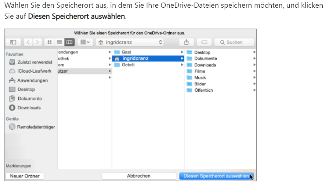Image resolution: width=333 pixels, height=183 pixels.
Task: Click the ingridcranz home icon in list
Action: coord(117,59)
